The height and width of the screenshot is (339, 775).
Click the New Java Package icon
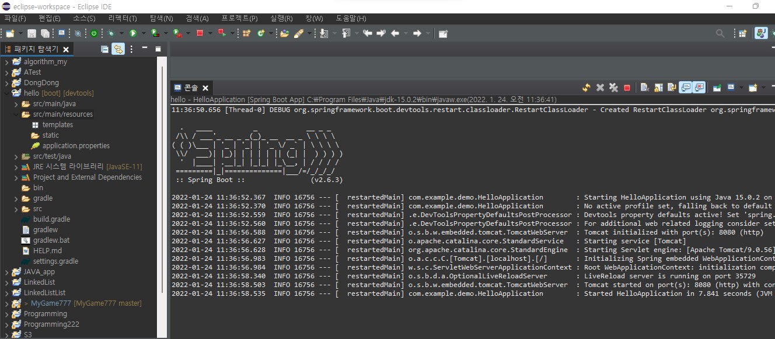point(246,33)
